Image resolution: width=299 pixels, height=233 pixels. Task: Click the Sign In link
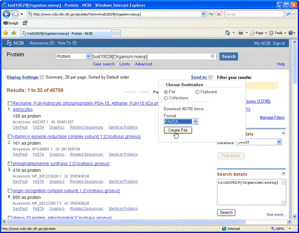tap(279, 44)
